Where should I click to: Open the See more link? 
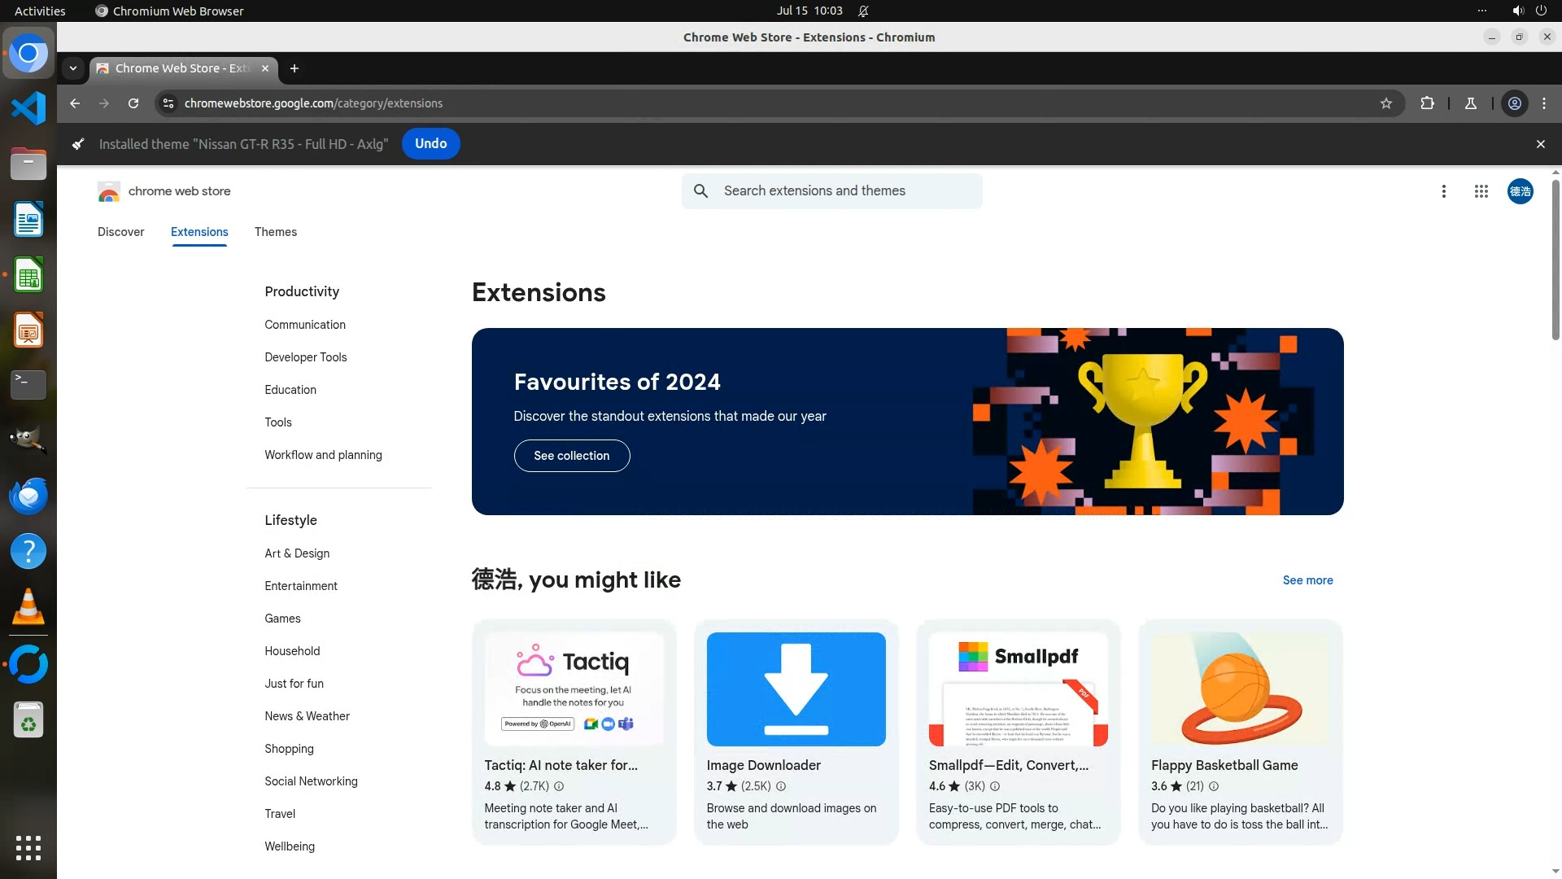[1307, 580]
